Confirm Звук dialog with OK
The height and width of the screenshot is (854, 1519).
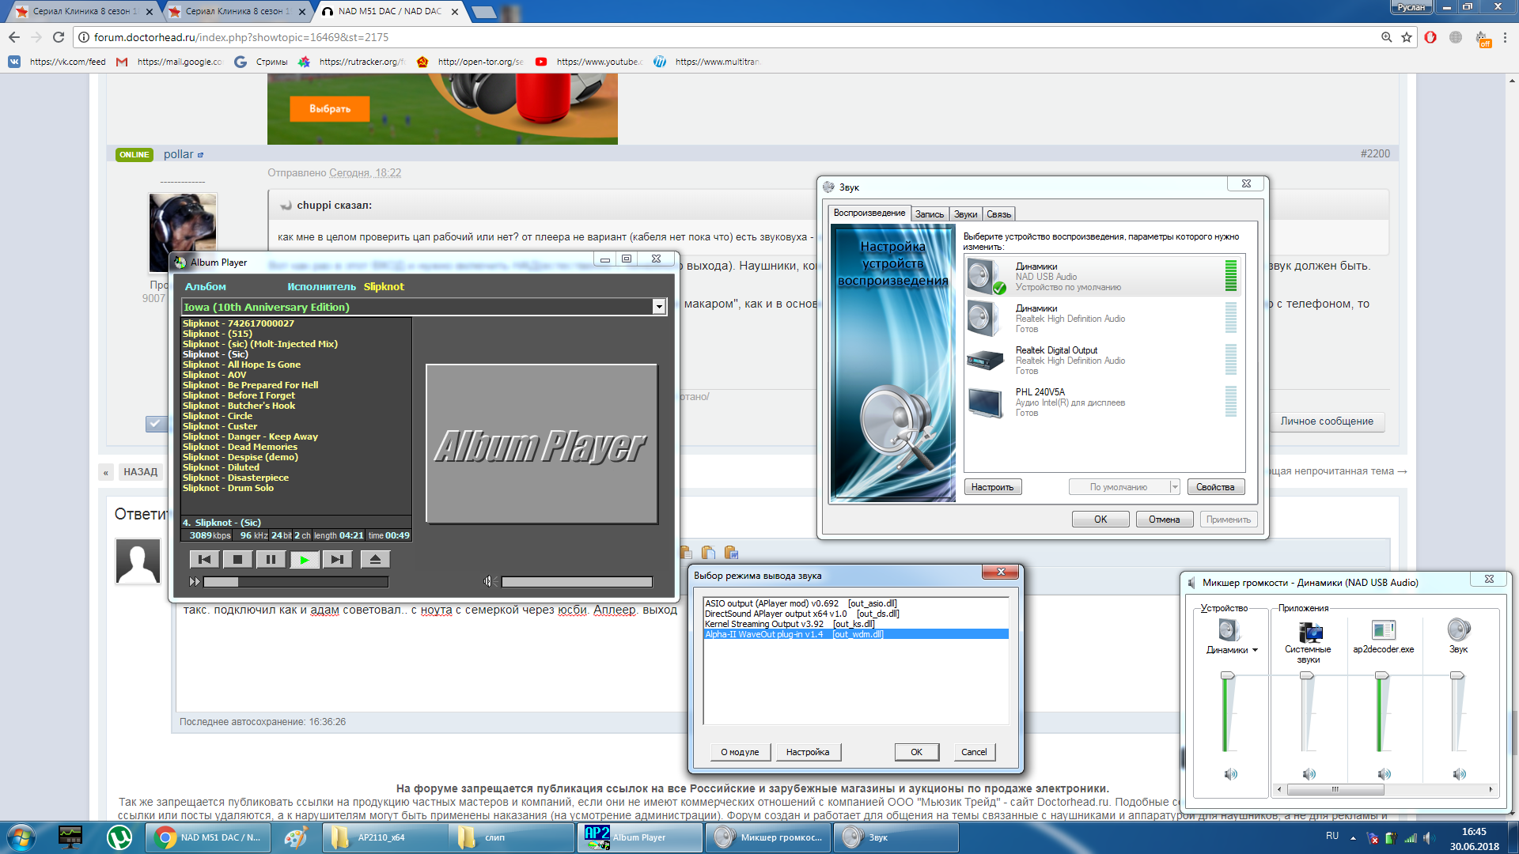click(x=1100, y=520)
